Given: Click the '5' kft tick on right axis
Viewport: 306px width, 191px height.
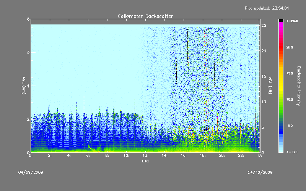Looking at the screenshot, I should (x=263, y=127).
